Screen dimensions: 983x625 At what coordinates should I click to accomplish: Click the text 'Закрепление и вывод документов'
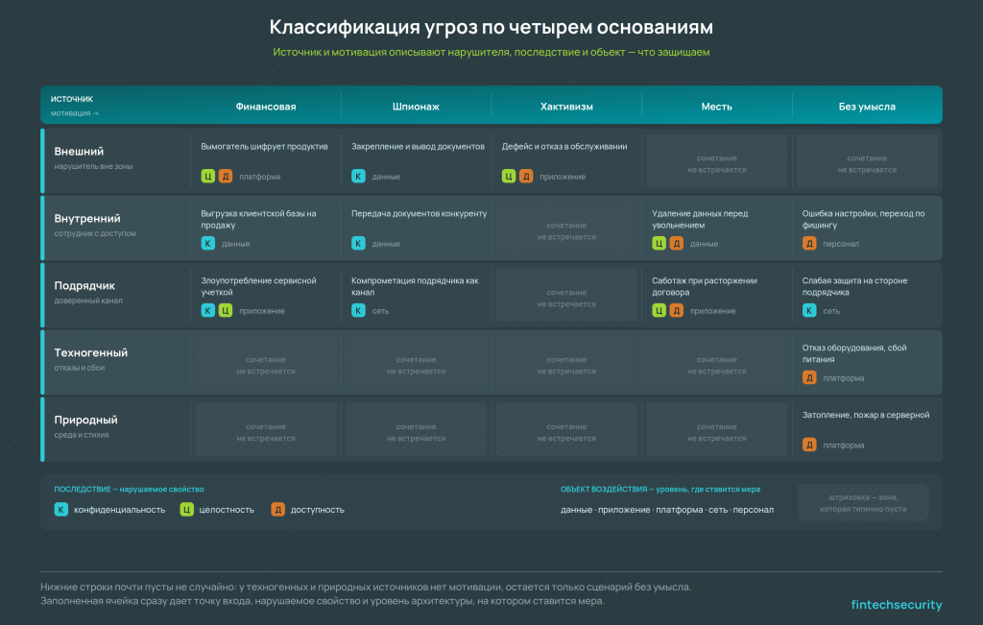coord(419,146)
